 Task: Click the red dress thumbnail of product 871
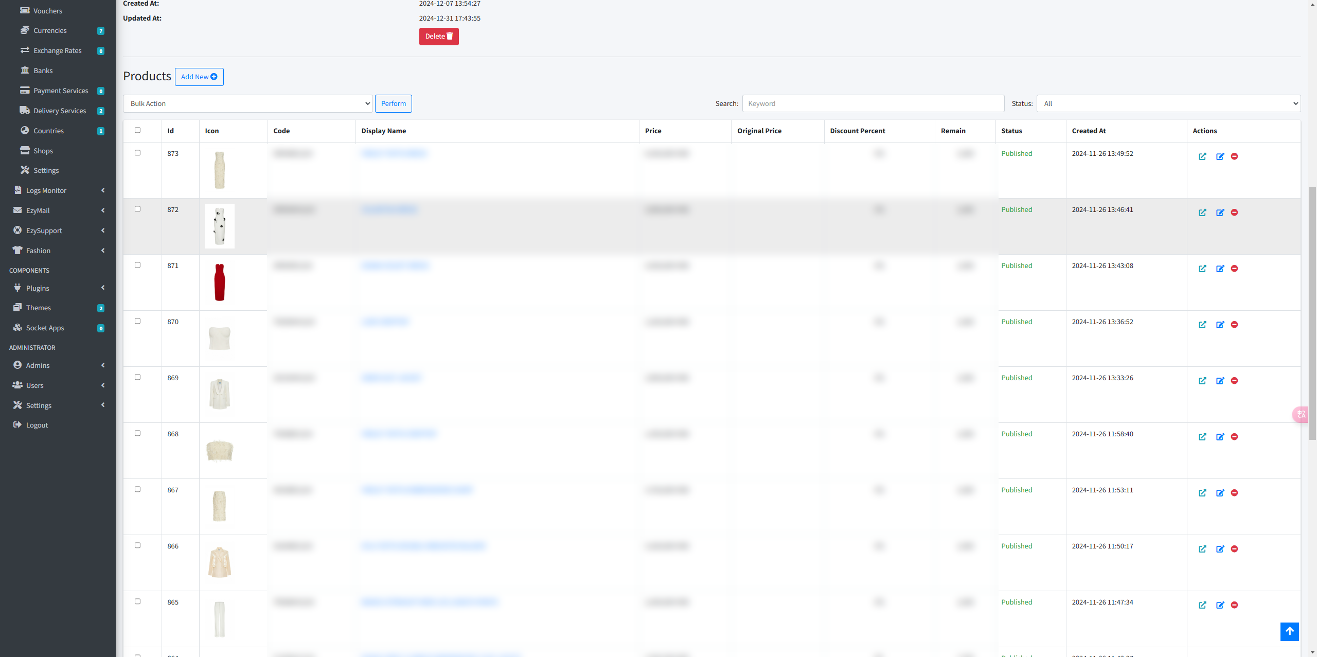pos(220,282)
